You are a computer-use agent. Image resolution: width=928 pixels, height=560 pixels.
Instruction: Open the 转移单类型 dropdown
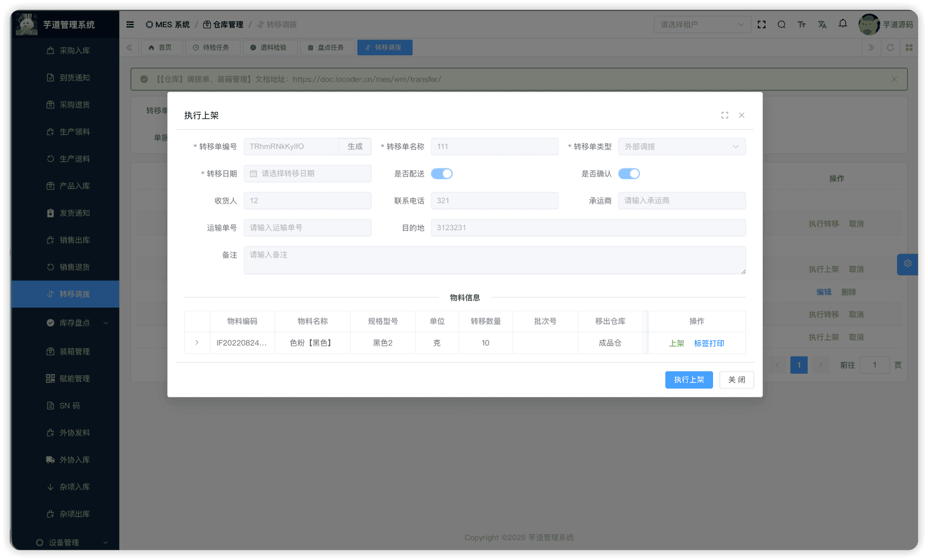(681, 147)
